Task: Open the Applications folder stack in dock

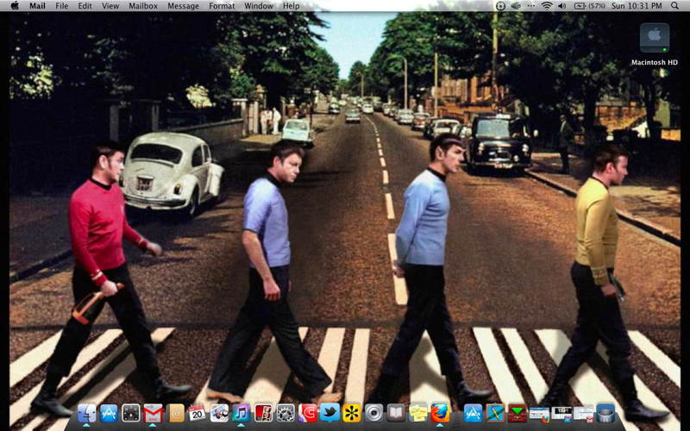Action: pos(473,414)
